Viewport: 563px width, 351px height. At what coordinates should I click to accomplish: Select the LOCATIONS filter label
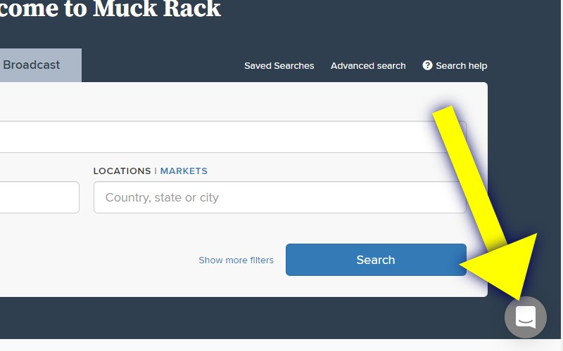pyautogui.click(x=122, y=171)
